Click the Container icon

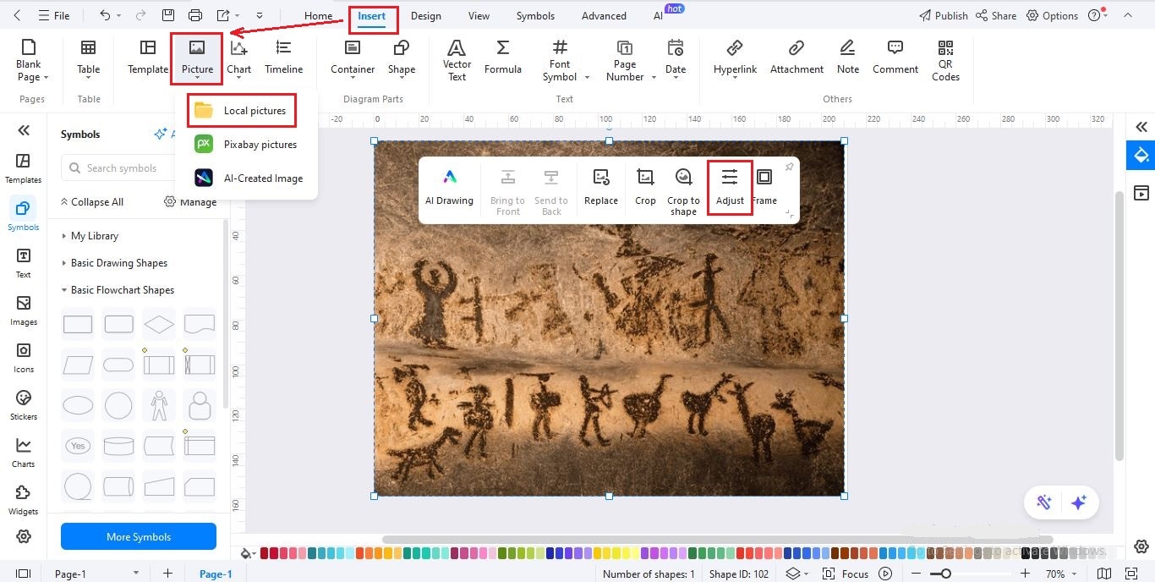pos(353,58)
